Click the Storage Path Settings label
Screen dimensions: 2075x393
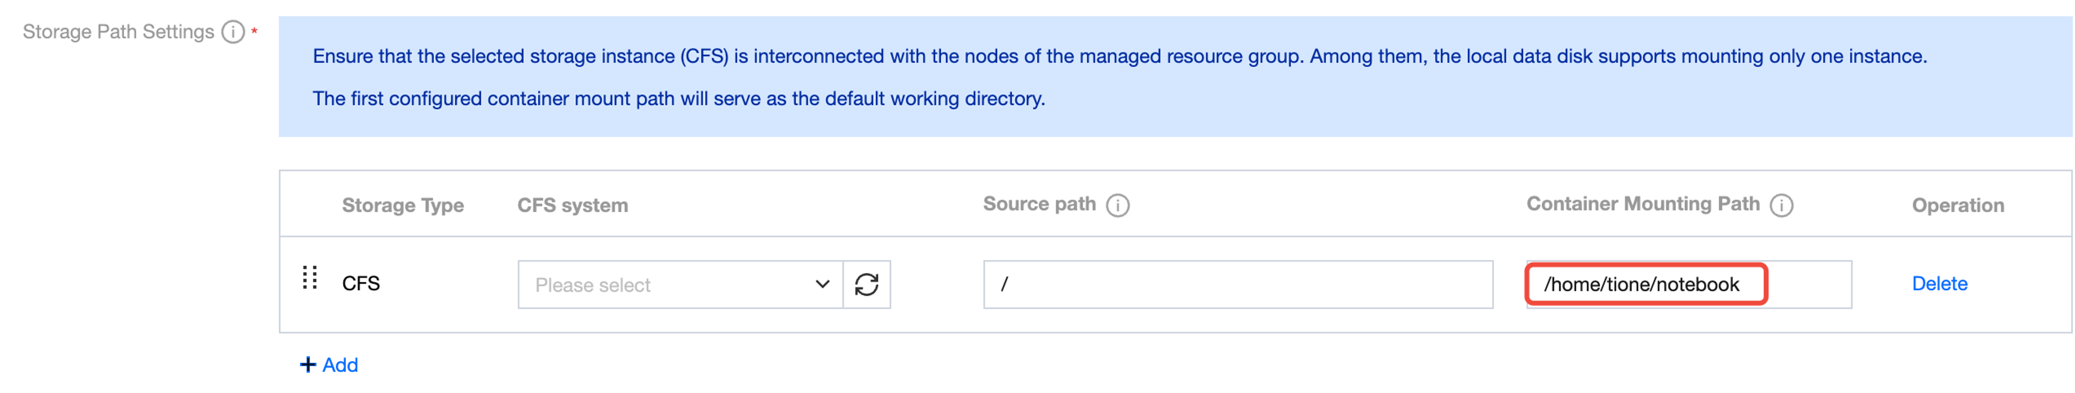(118, 32)
